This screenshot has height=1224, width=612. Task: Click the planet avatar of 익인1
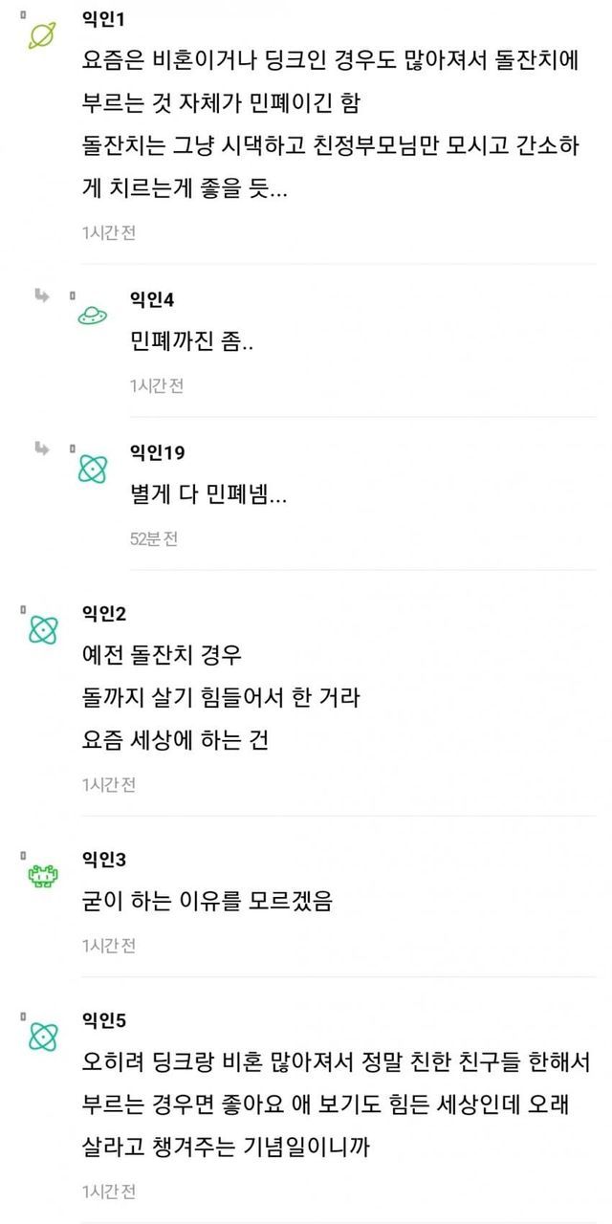click(x=43, y=35)
